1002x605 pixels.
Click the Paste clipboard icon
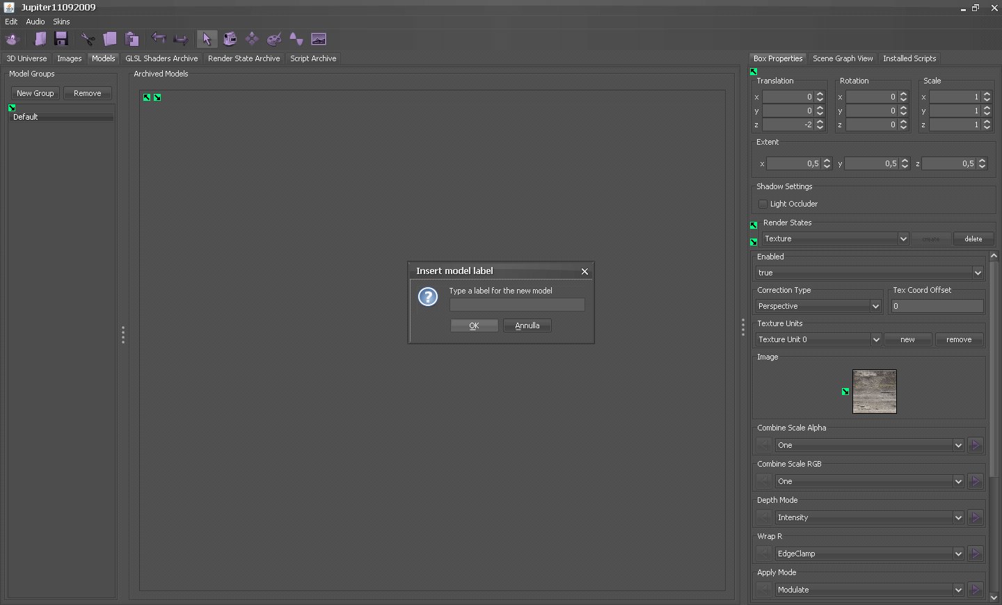pyautogui.click(x=132, y=39)
